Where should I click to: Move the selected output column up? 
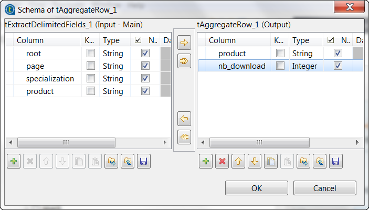(x=238, y=162)
